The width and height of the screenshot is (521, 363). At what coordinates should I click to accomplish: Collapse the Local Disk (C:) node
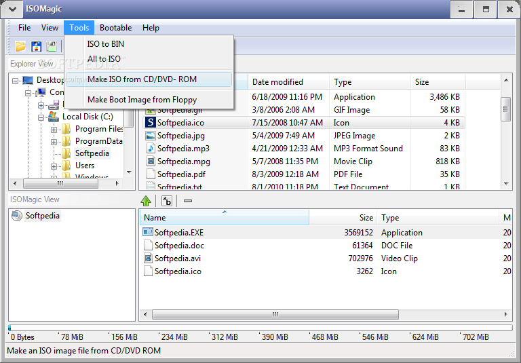[41, 117]
